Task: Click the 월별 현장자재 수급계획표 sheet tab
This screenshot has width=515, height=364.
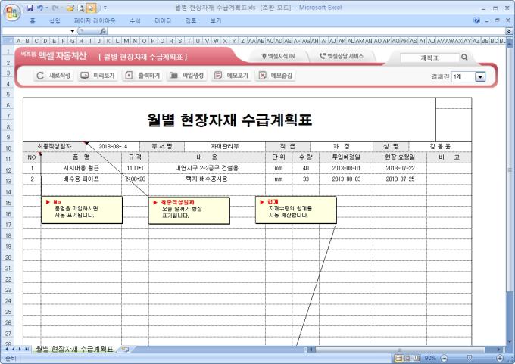Action: click(x=74, y=349)
